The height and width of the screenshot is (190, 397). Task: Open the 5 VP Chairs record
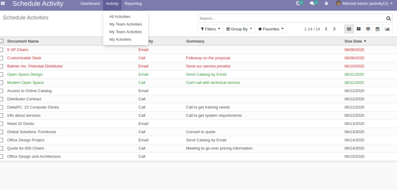coord(18,50)
